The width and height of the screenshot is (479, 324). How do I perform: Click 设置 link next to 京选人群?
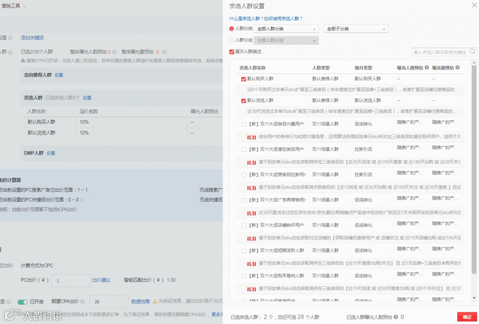(87, 98)
